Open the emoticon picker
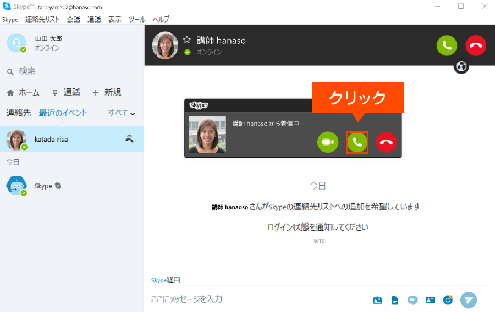495x312 pixels. point(448,300)
